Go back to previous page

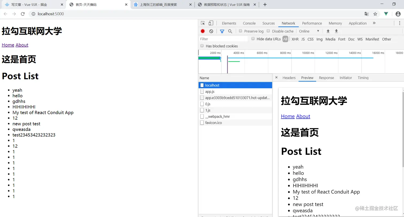point(6,14)
